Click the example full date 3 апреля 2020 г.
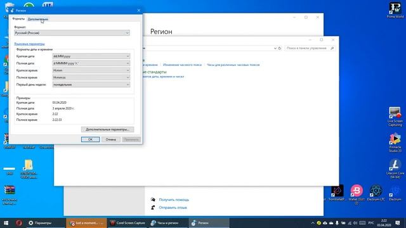Viewport: 406px width, 228px height. pos(63,108)
